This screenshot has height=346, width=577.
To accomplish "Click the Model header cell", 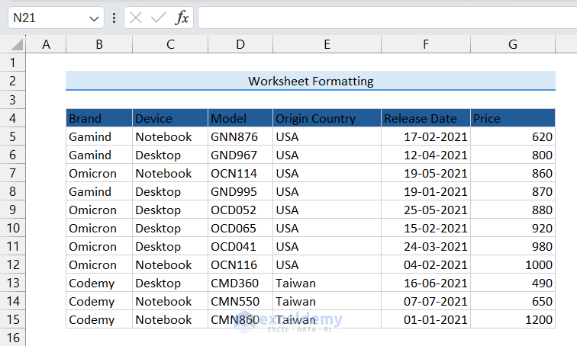I will click(x=240, y=118).
